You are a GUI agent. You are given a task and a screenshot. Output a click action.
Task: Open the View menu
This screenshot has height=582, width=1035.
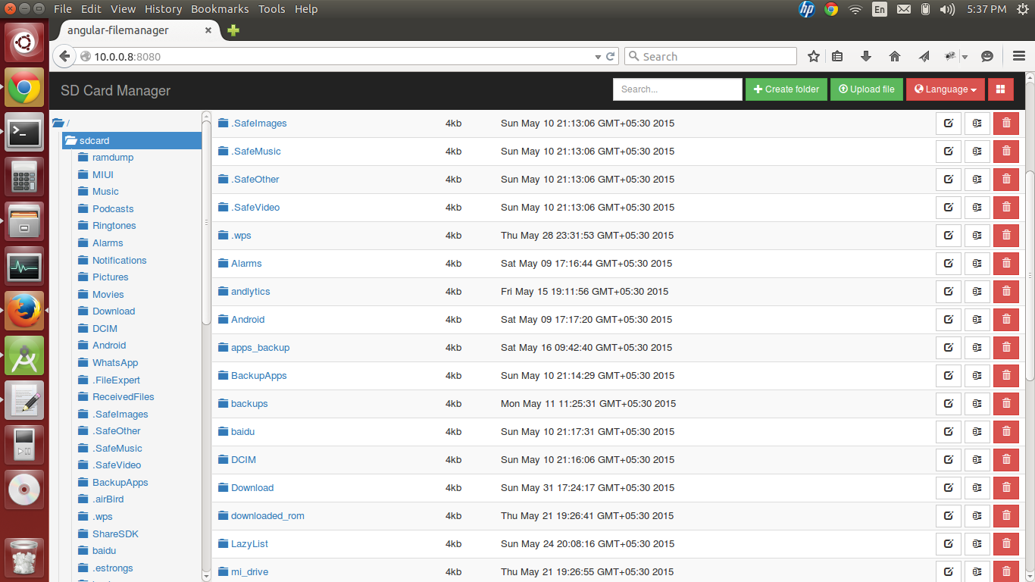123,9
